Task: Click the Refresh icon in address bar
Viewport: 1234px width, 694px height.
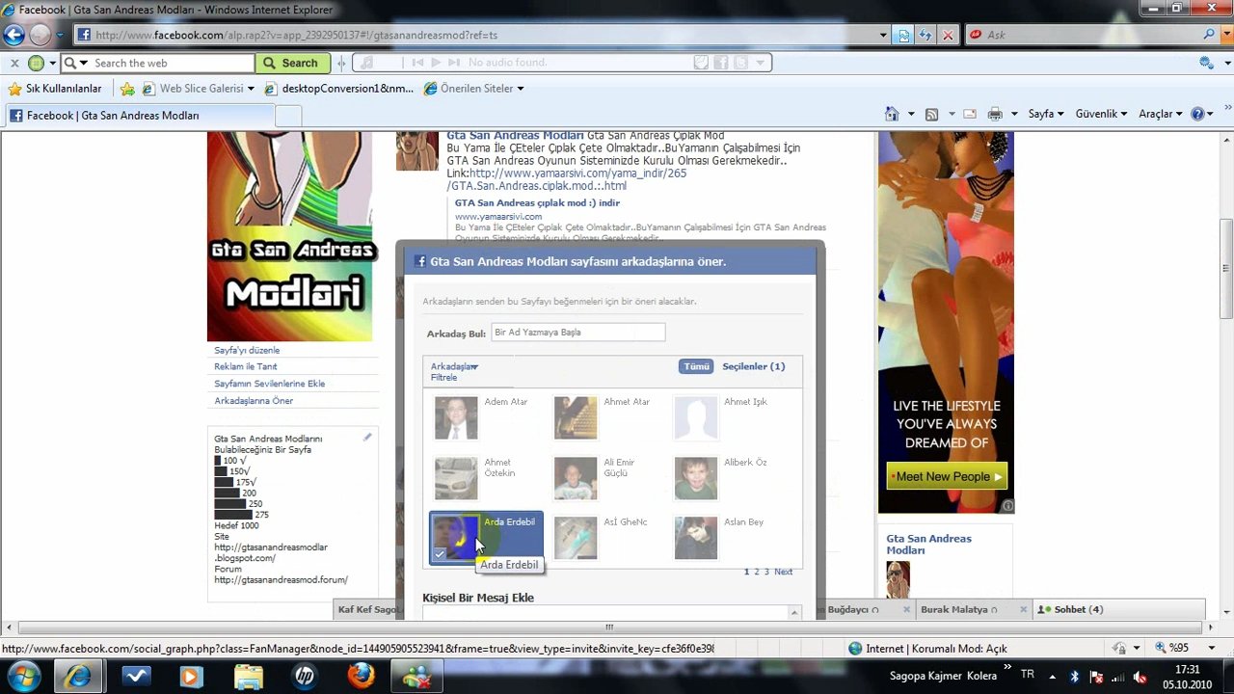Action: (x=925, y=35)
